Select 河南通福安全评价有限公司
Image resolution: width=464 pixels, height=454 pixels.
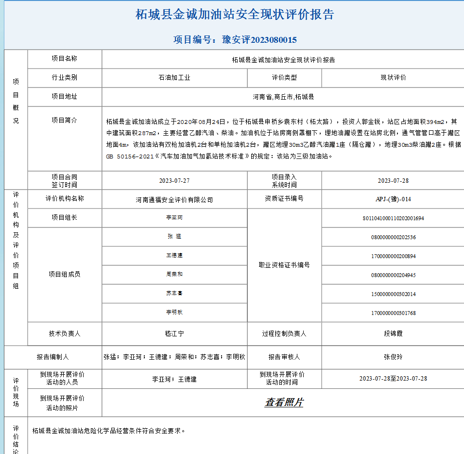pyautogui.click(x=174, y=200)
